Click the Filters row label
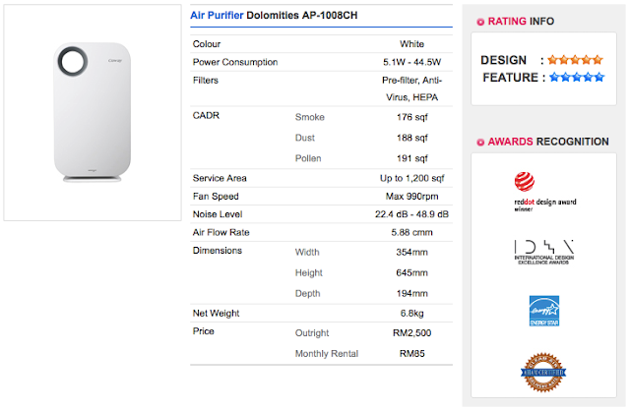630x411 pixels. 206,81
